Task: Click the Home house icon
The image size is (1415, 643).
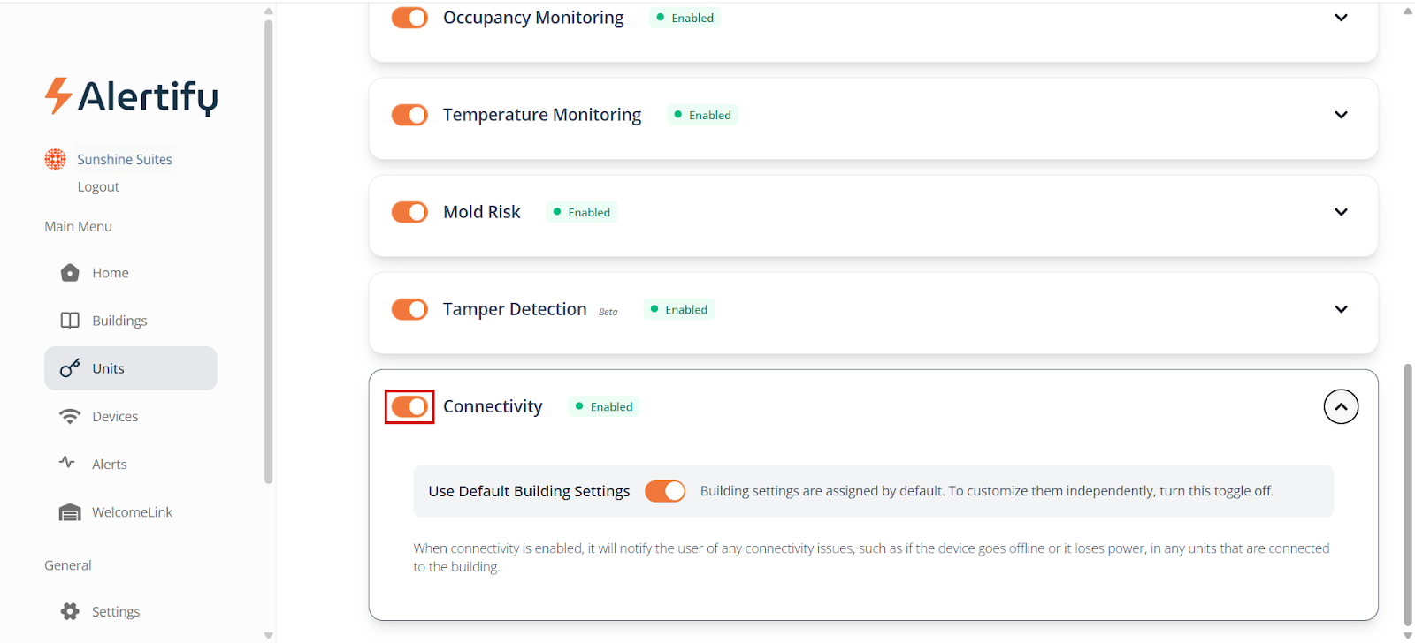Action: [x=70, y=273]
